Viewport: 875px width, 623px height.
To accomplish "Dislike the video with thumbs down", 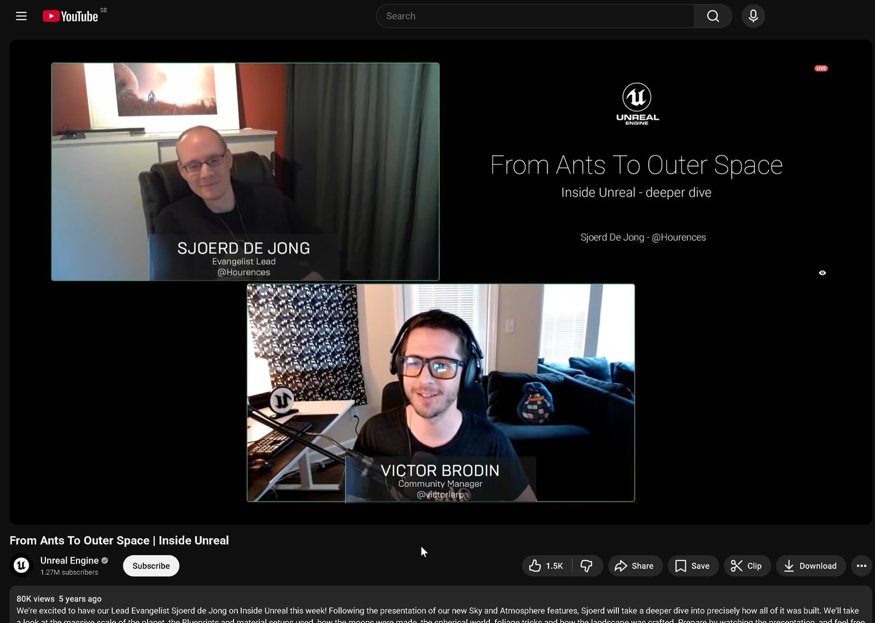I will click(x=586, y=566).
